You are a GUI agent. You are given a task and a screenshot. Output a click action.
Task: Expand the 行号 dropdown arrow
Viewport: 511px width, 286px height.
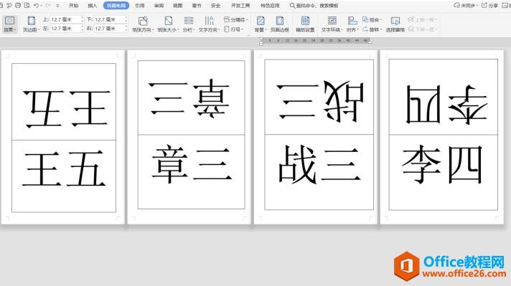[x=243, y=29]
